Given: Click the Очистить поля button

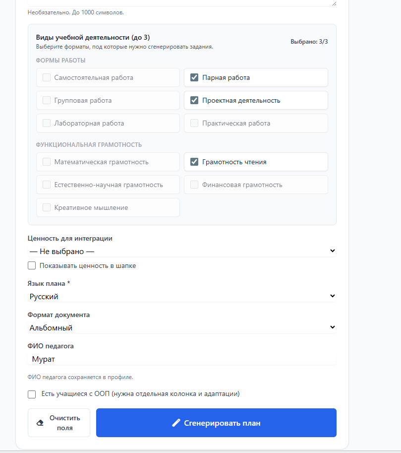Looking at the screenshot, I should [x=59, y=423].
